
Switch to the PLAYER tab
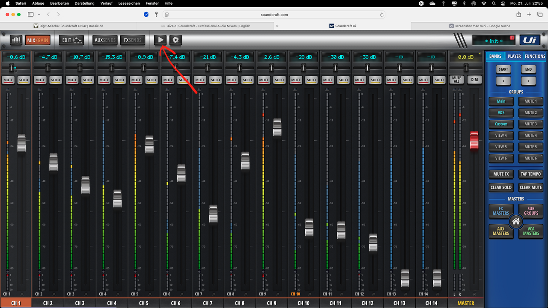514,56
